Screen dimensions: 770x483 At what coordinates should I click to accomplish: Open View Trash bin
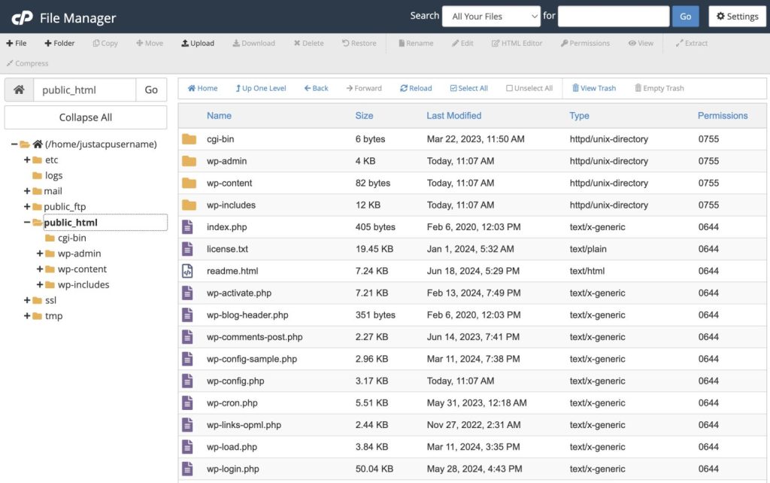(594, 89)
